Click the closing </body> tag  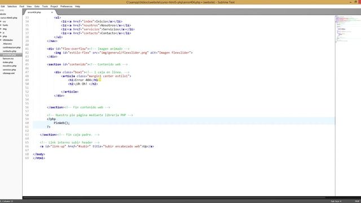tap(39, 154)
